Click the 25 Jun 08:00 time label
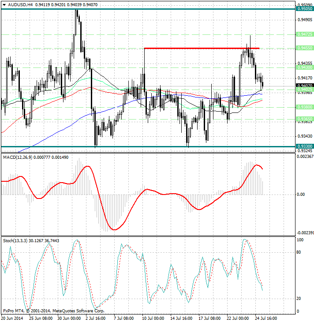 [x=41, y=318]
